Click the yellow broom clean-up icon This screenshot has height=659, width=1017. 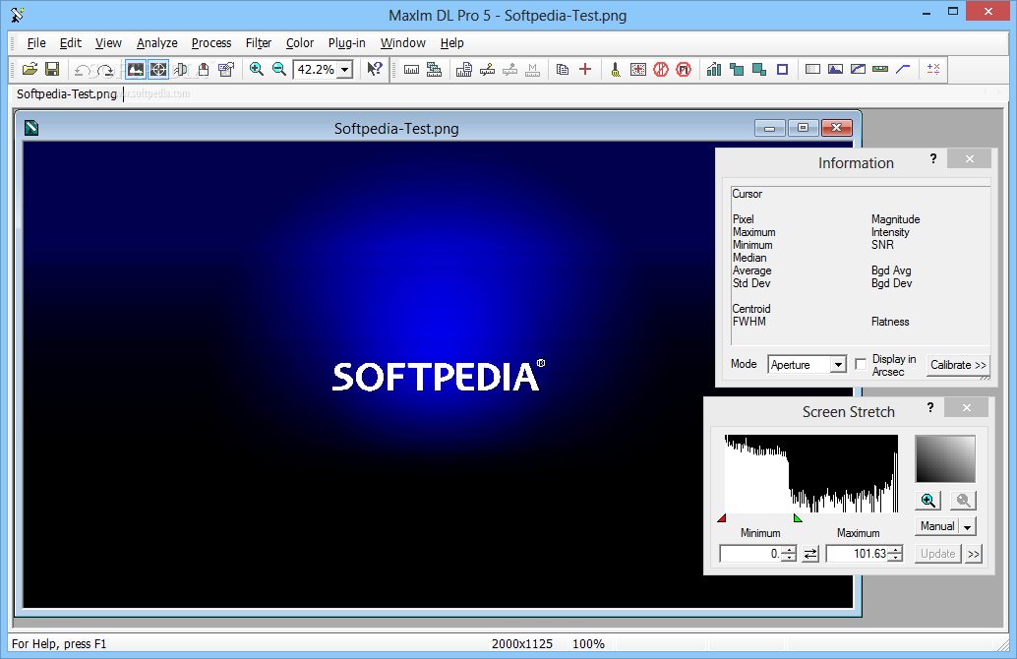(616, 70)
